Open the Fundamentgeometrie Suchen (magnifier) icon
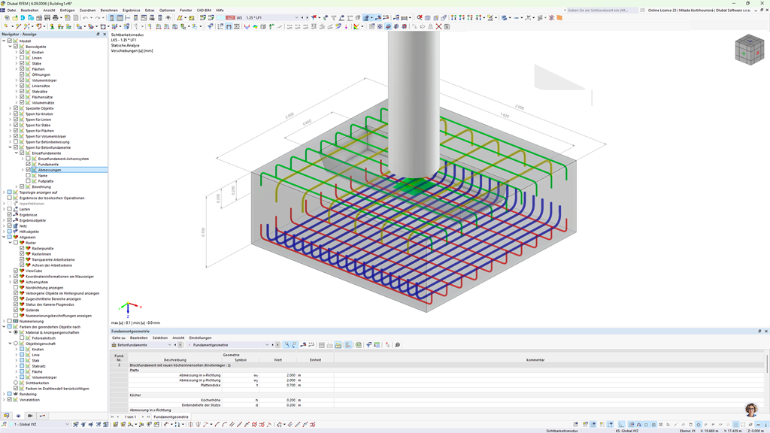The width and height of the screenshot is (770, 433). pos(398,344)
